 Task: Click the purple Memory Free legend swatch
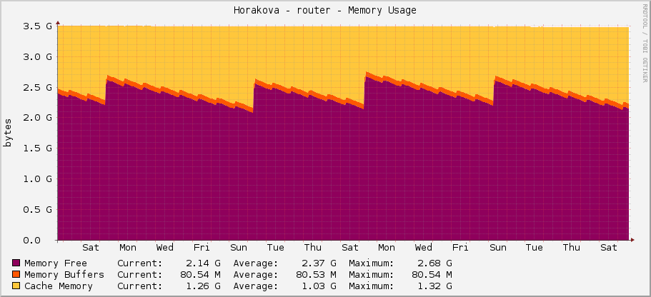point(16,263)
